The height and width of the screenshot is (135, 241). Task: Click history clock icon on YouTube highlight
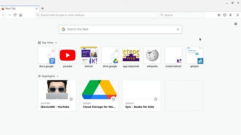point(71,99)
